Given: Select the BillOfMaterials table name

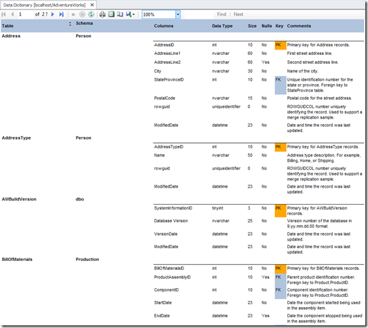Looking at the screenshot, I should 17,260.
